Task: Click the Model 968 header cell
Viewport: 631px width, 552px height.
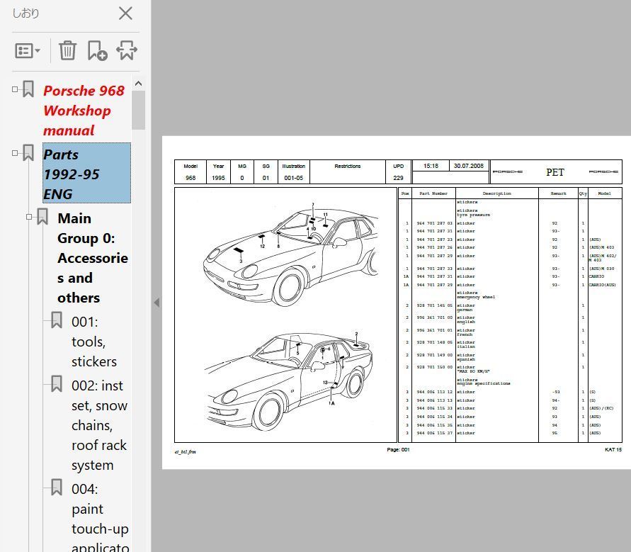Action: tap(191, 172)
